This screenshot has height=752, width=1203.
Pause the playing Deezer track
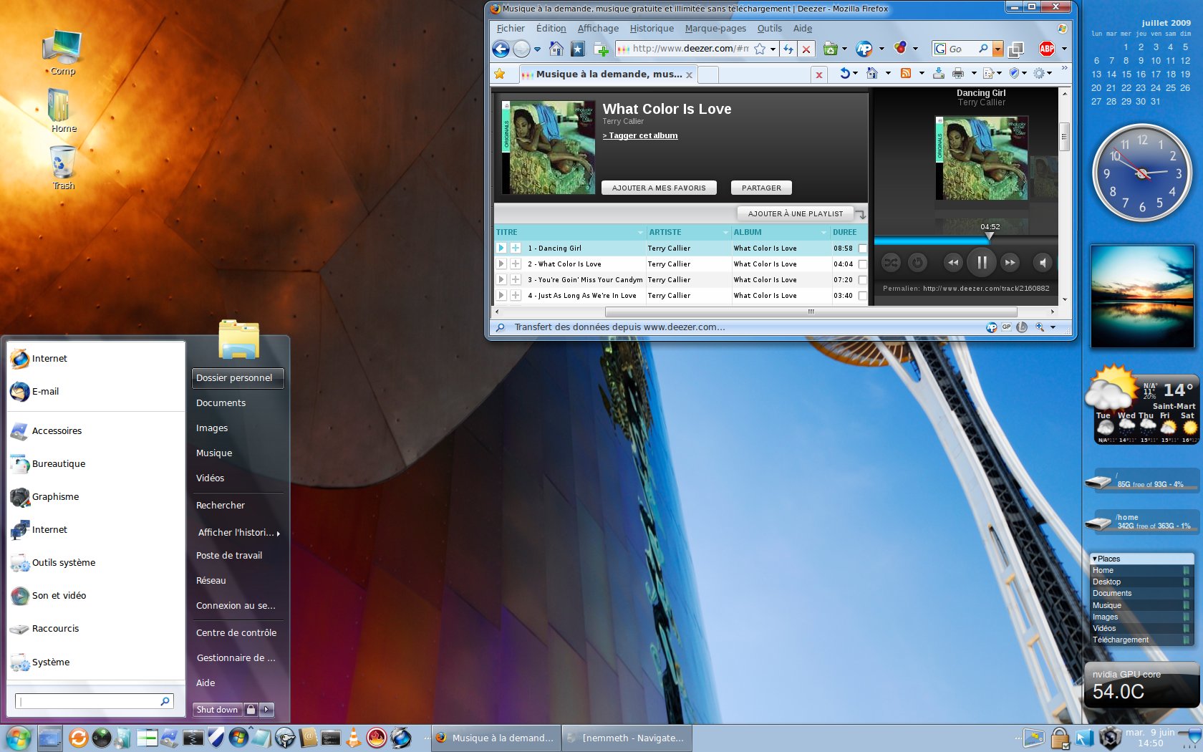coord(982,262)
